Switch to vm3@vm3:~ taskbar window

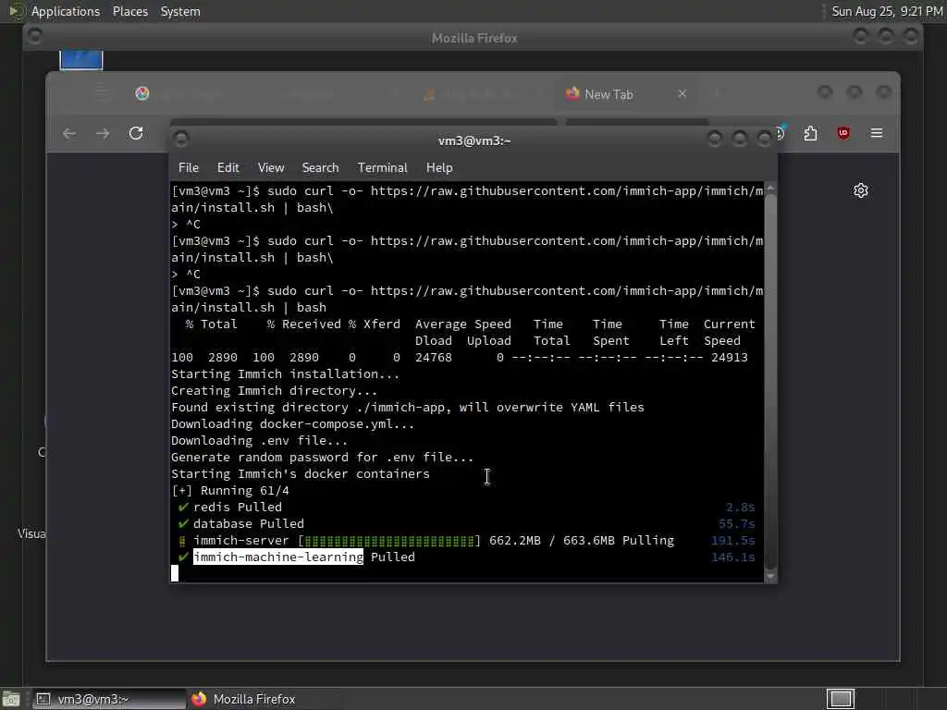click(x=109, y=699)
